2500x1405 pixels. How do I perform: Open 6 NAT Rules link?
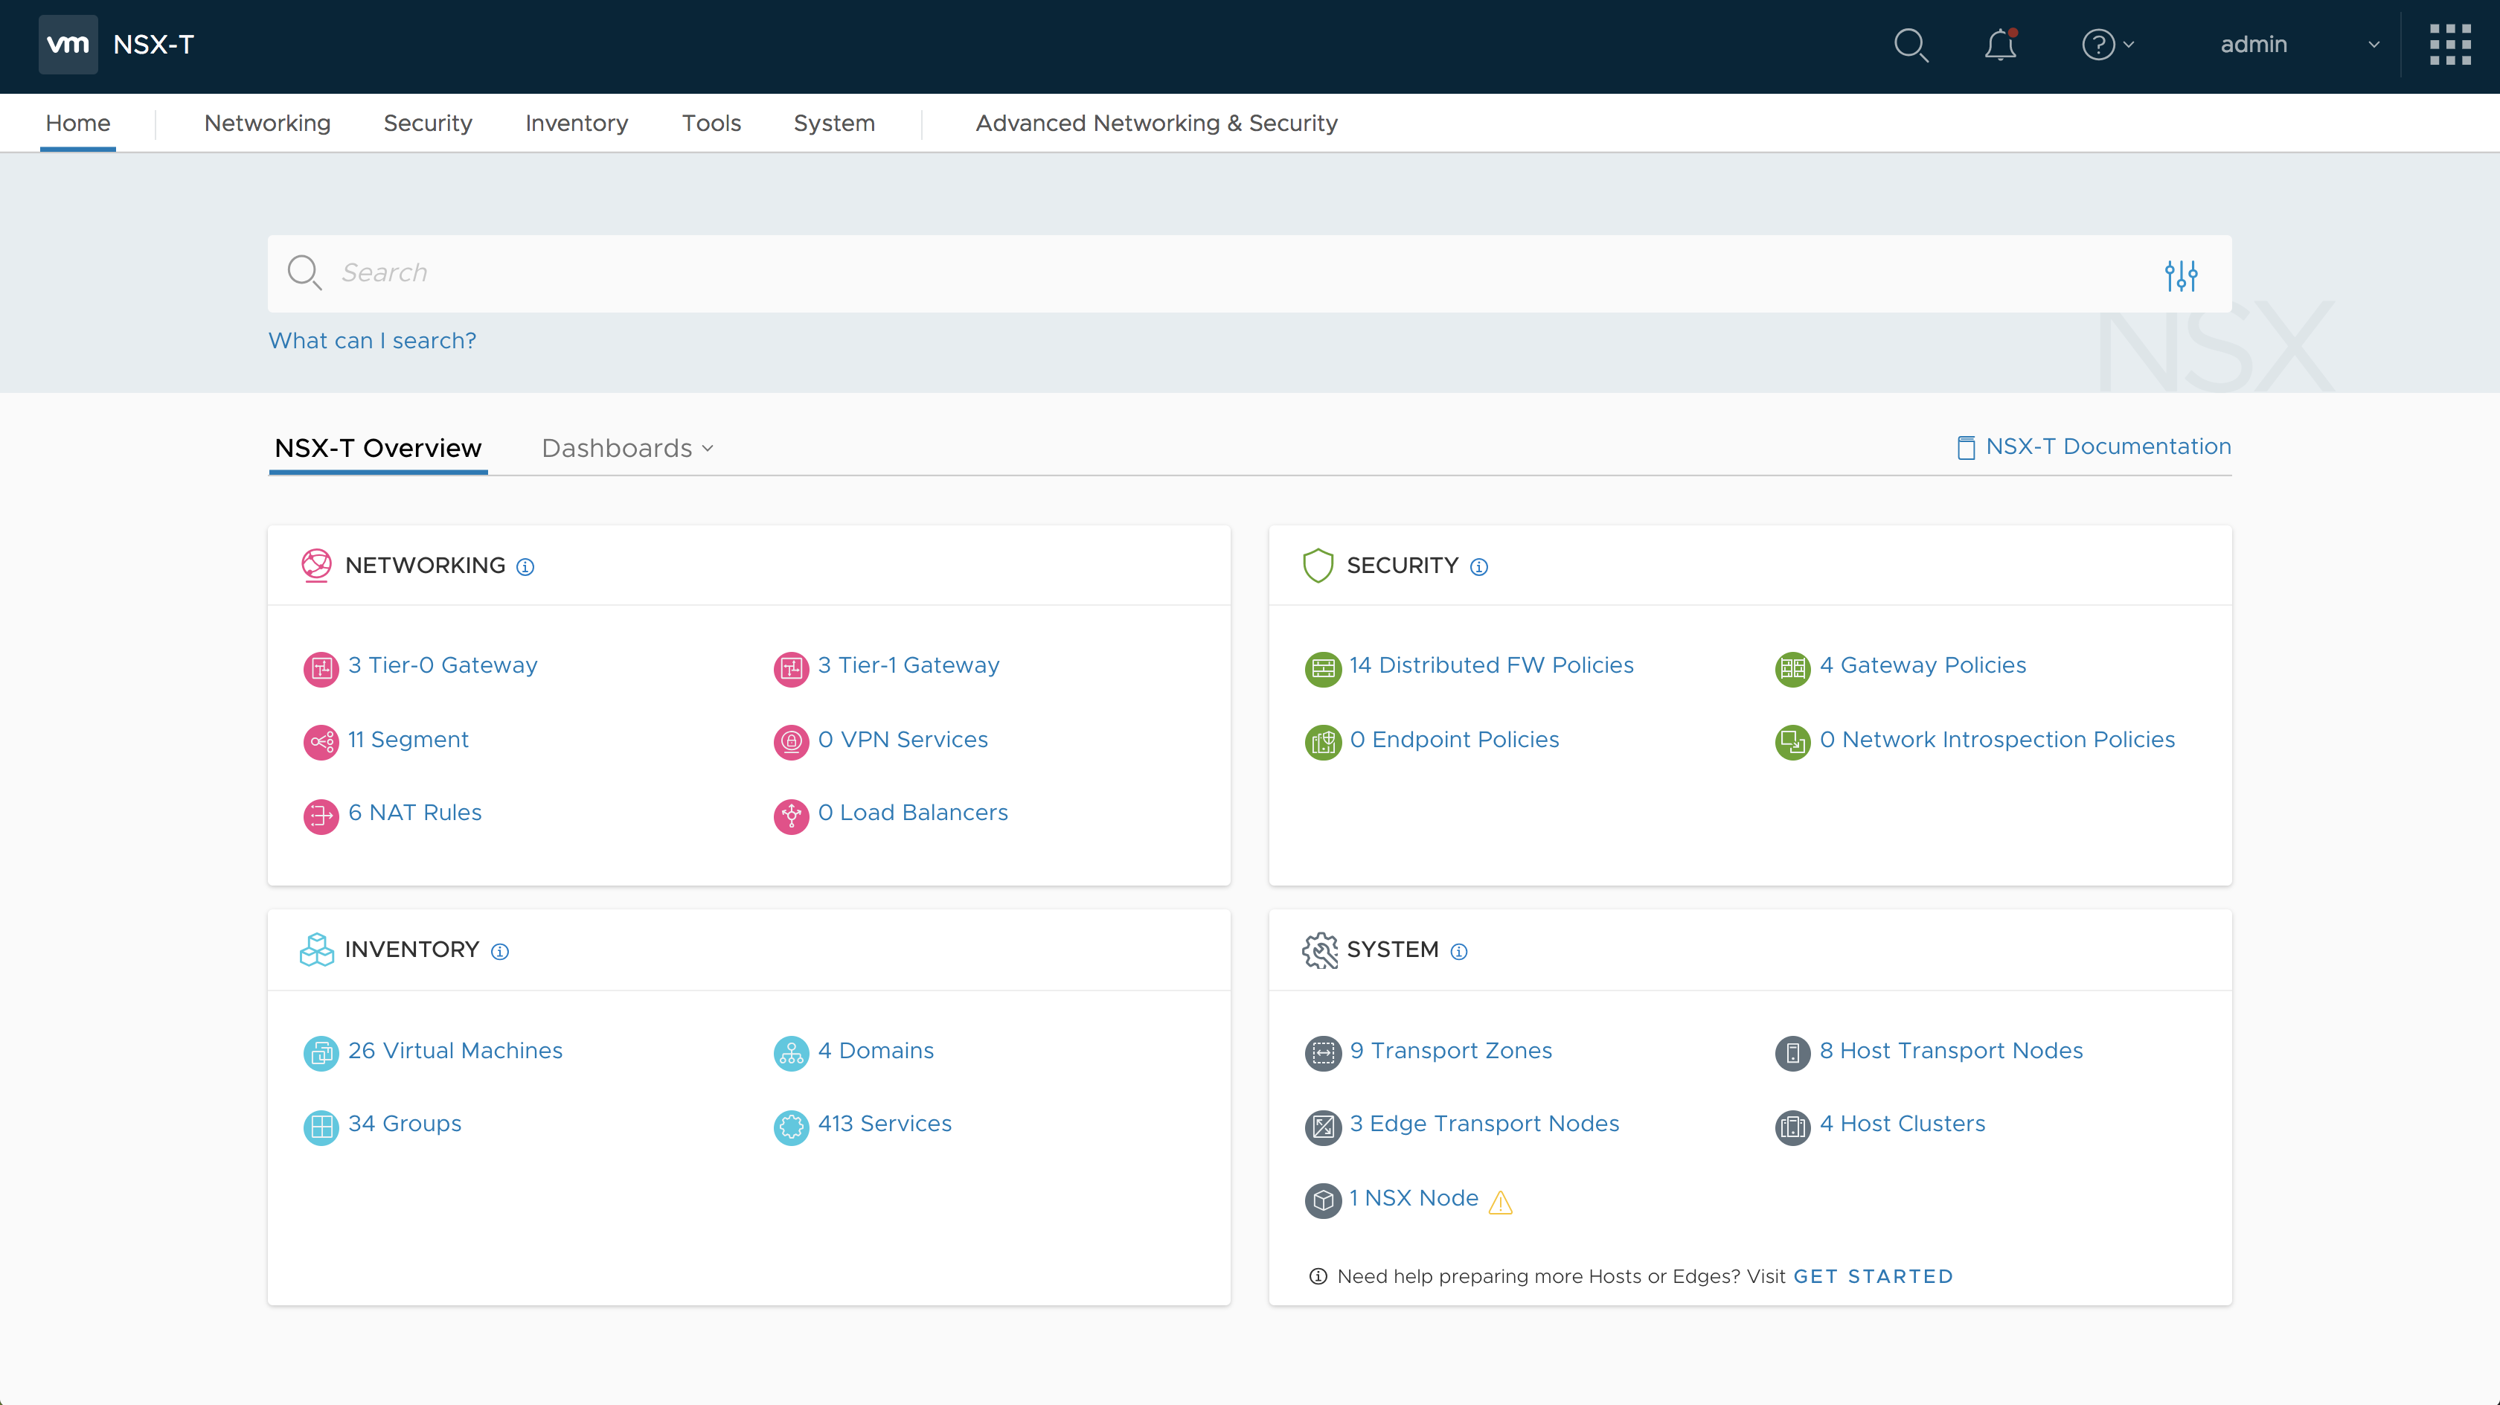tap(414, 813)
